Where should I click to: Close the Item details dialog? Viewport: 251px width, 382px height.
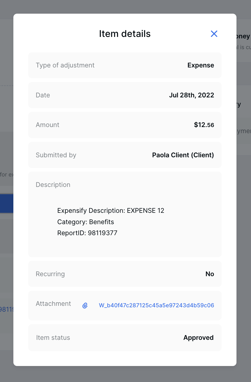(x=214, y=34)
